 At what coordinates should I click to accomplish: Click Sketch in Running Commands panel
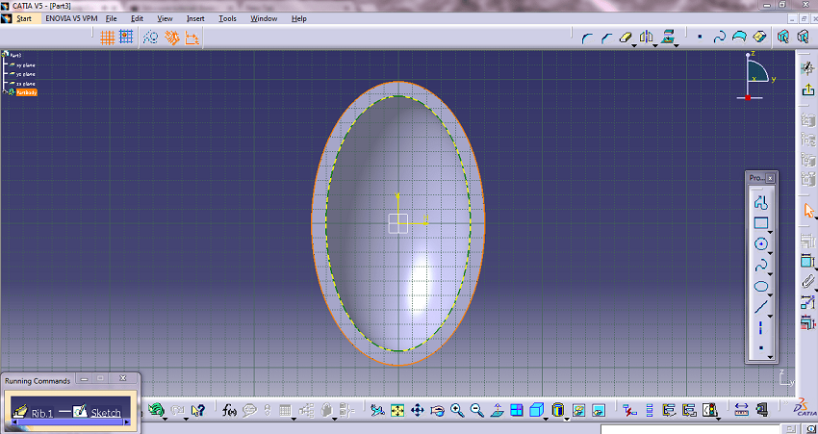pyautogui.click(x=106, y=413)
